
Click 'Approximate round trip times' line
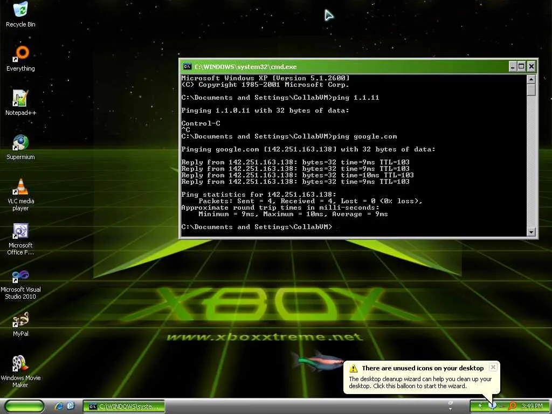click(280, 208)
